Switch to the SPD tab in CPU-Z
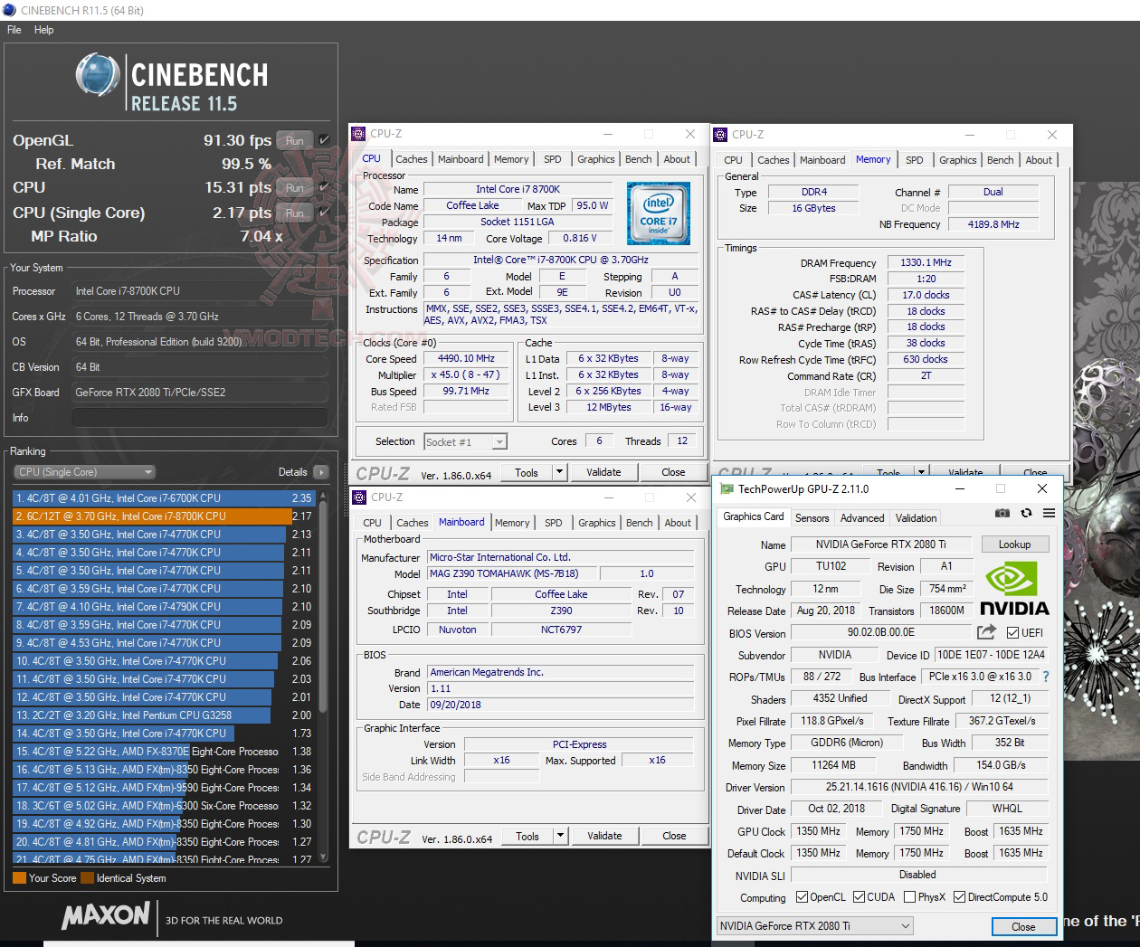Screen dimensions: 1140x947 click(x=553, y=159)
